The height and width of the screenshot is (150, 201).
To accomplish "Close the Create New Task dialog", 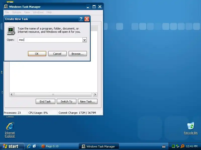I will [x=87, y=19].
